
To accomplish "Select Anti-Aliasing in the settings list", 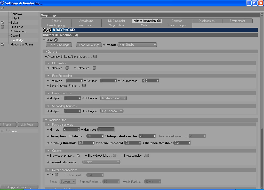I will click(18, 31).
